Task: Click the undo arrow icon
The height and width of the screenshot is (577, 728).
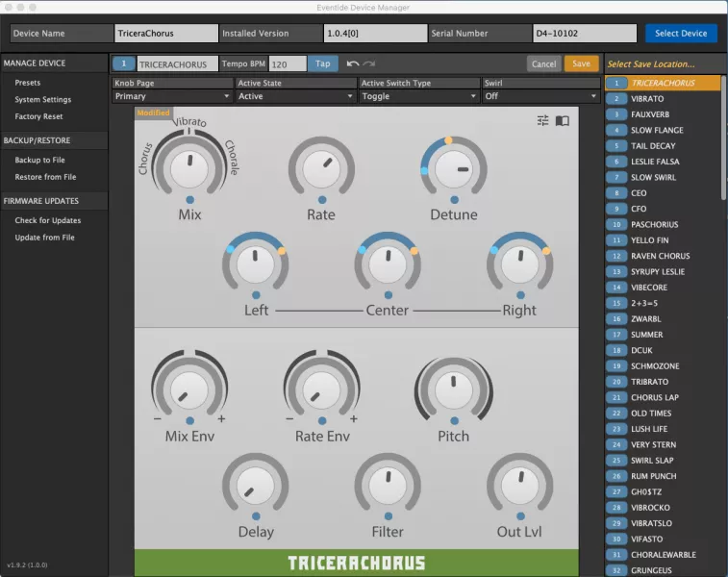Action: tap(352, 63)
